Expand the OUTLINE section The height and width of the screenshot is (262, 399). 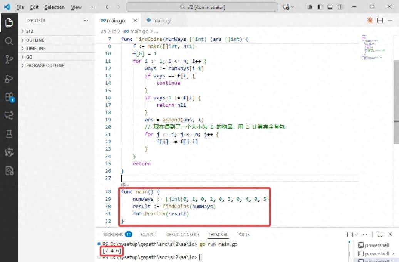click(x=35, y=40)
